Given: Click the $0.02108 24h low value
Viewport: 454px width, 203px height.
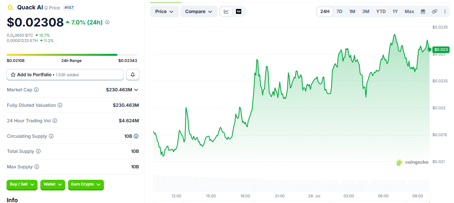Looking at the screenshot, I should (x=15, y=60).
